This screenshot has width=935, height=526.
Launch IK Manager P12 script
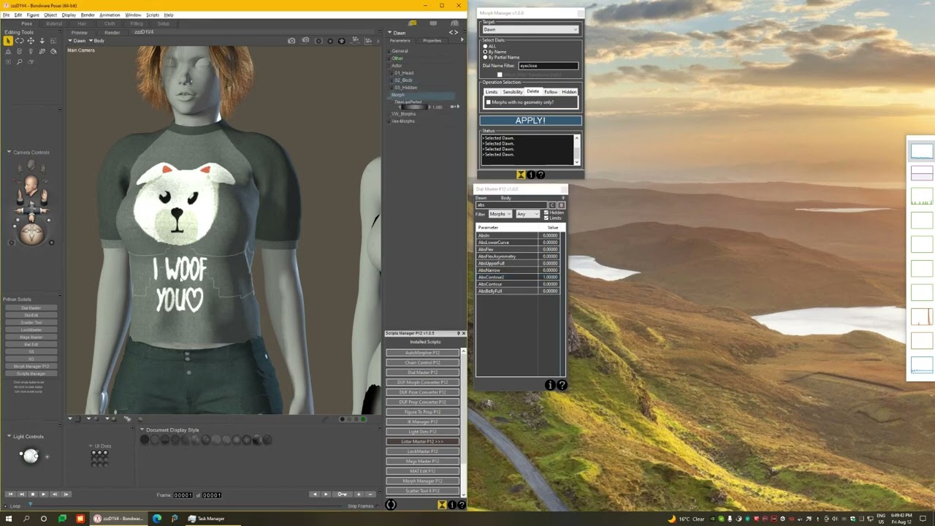click(x=423, y=422)
